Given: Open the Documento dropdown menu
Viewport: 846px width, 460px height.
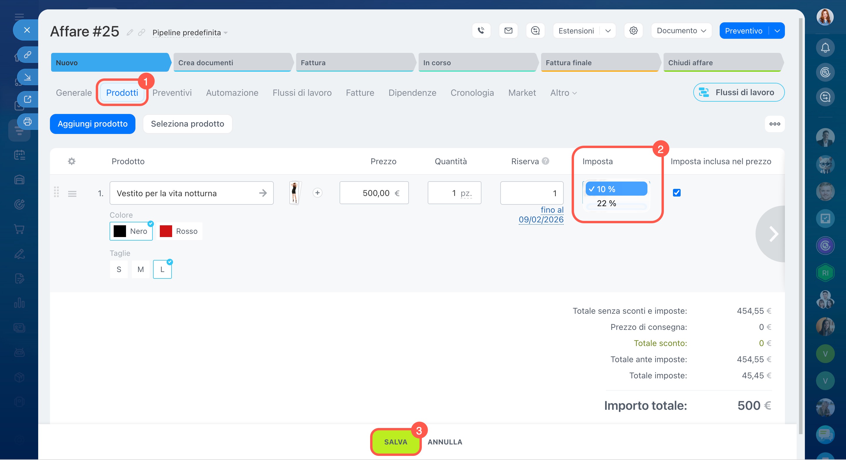Looking at the screenshot, I should [x=681, y=31].
